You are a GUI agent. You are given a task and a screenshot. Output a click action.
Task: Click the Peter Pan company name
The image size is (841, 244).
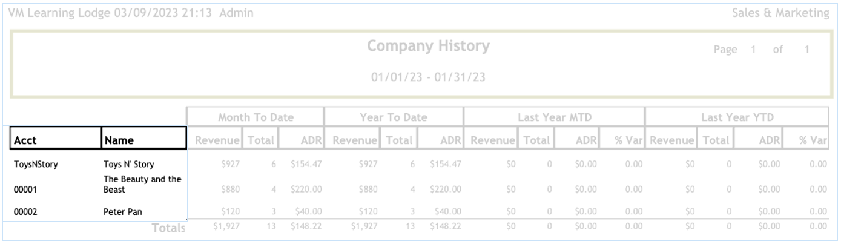121,213
